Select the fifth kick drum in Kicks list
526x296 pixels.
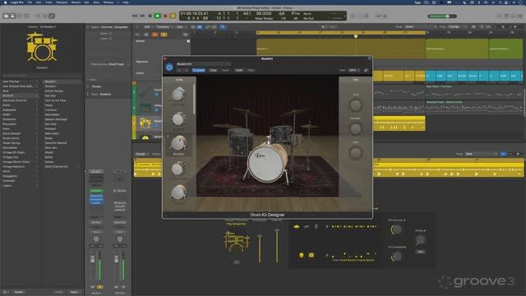point(178,192)
